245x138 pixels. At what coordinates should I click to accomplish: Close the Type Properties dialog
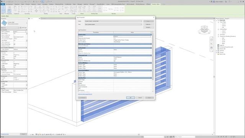coord(154,18)
